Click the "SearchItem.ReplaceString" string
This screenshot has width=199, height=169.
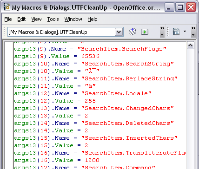click(x=129, y=78)
